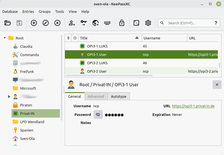Click the Edit entry pencil icon

pyautogui.click(x=46, y=23)
